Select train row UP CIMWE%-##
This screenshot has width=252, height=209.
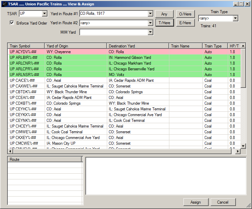point(124,132)
